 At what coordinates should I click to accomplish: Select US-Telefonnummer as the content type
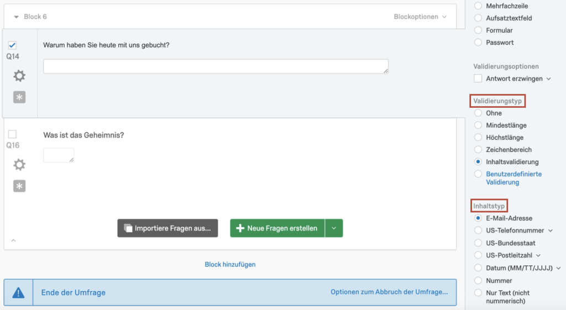pyautogui.click(x=478, y=230)
